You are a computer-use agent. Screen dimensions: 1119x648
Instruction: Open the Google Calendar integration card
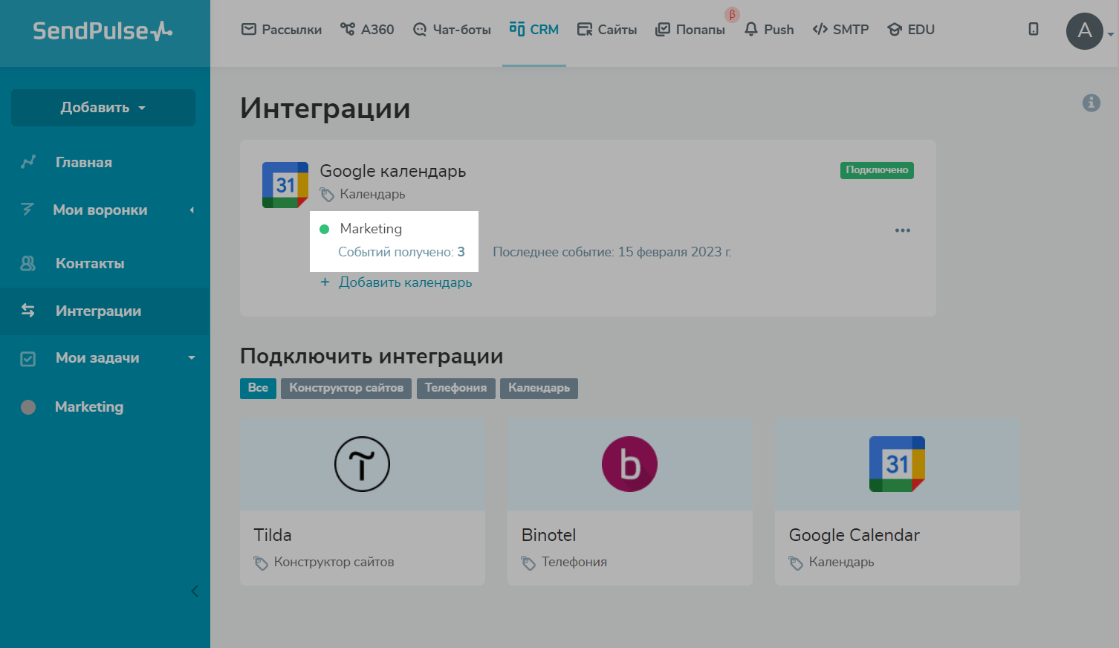[897, 502]
